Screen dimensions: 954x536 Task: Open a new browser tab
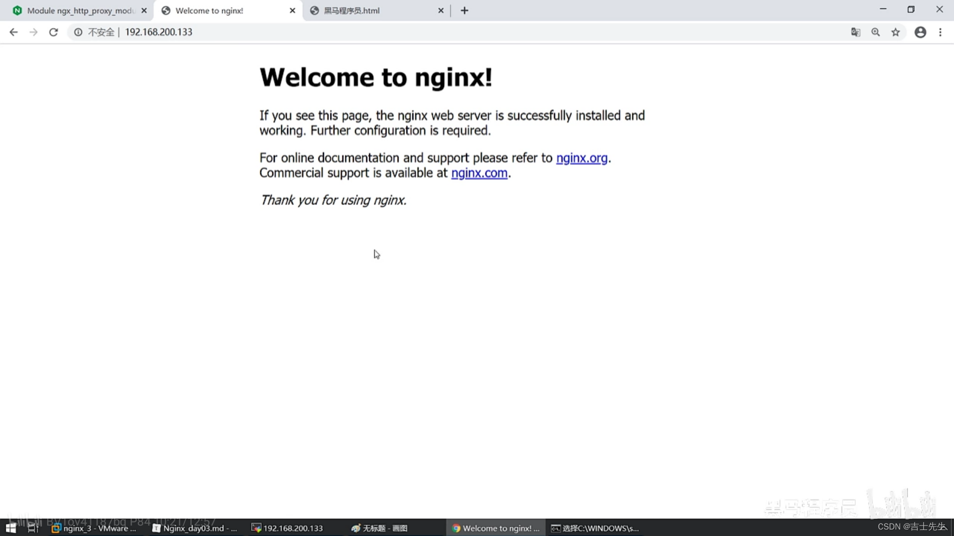pos(465,10)
